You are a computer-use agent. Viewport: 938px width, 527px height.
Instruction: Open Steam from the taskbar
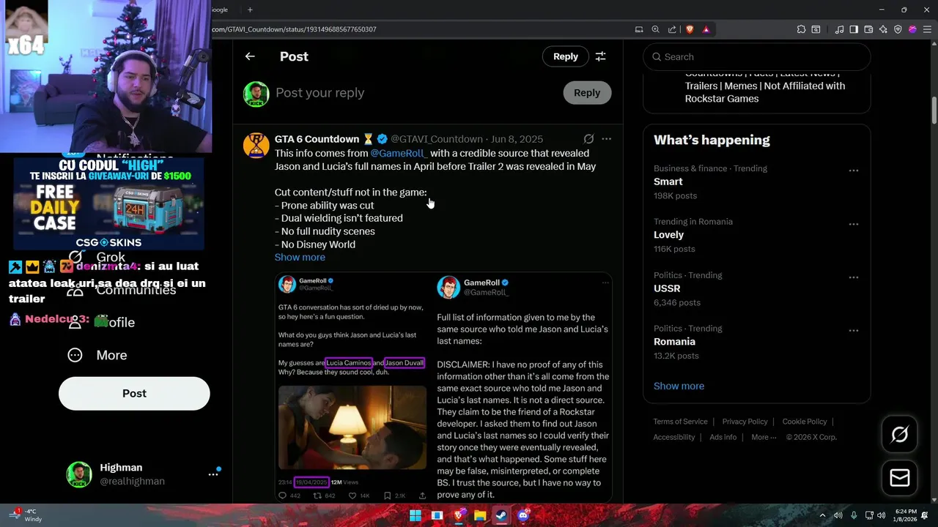click(x=501, y=515)
